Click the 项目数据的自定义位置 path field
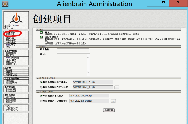The width and height of the screenshot is (188, 124). coord(89,101)
